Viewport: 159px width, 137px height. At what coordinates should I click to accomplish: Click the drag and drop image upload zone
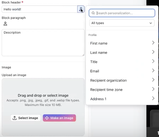coord(43,107)
